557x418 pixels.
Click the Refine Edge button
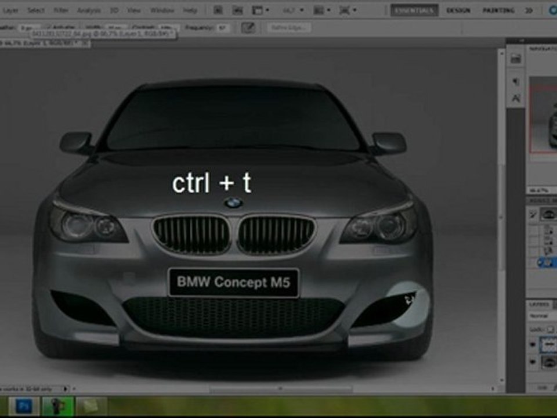(x=289, y=27)
